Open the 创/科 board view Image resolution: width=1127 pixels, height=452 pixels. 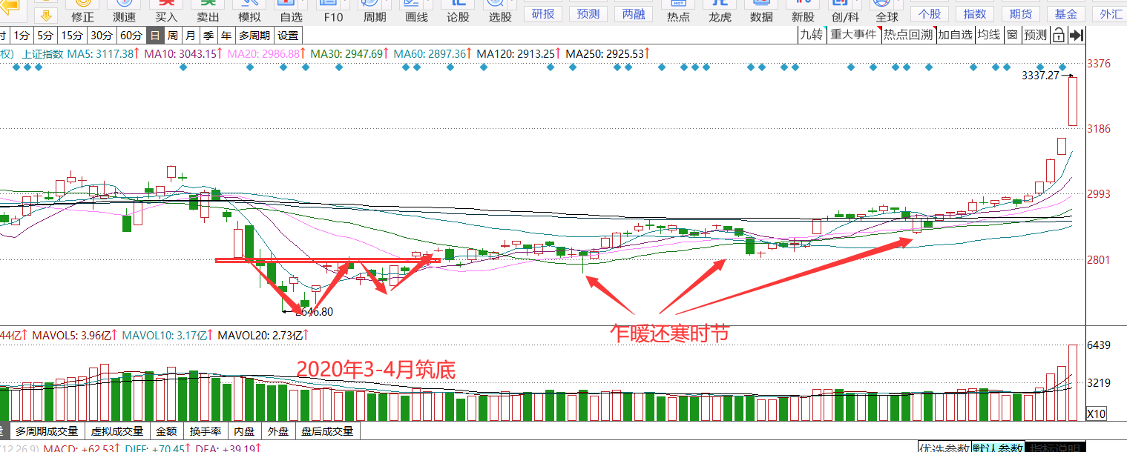pos(844,12)
